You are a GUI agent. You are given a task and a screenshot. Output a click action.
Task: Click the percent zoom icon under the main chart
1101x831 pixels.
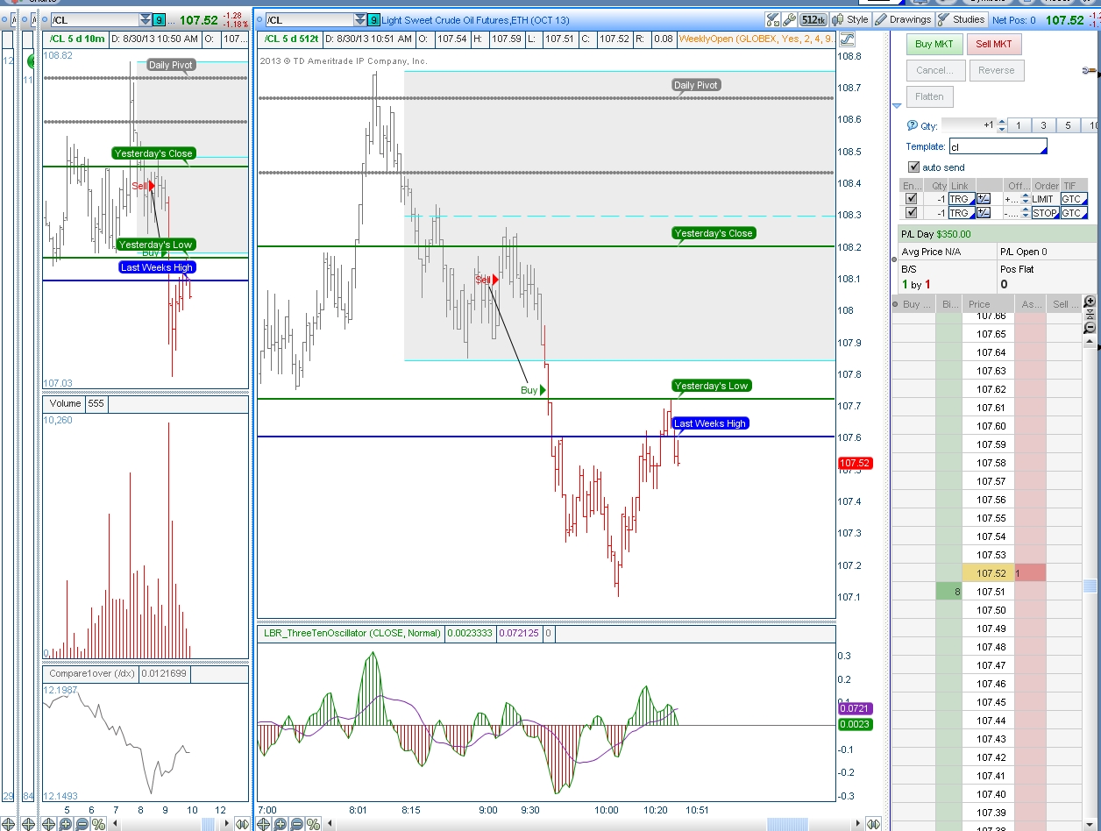pyautogui.click(x=312, y=824)
